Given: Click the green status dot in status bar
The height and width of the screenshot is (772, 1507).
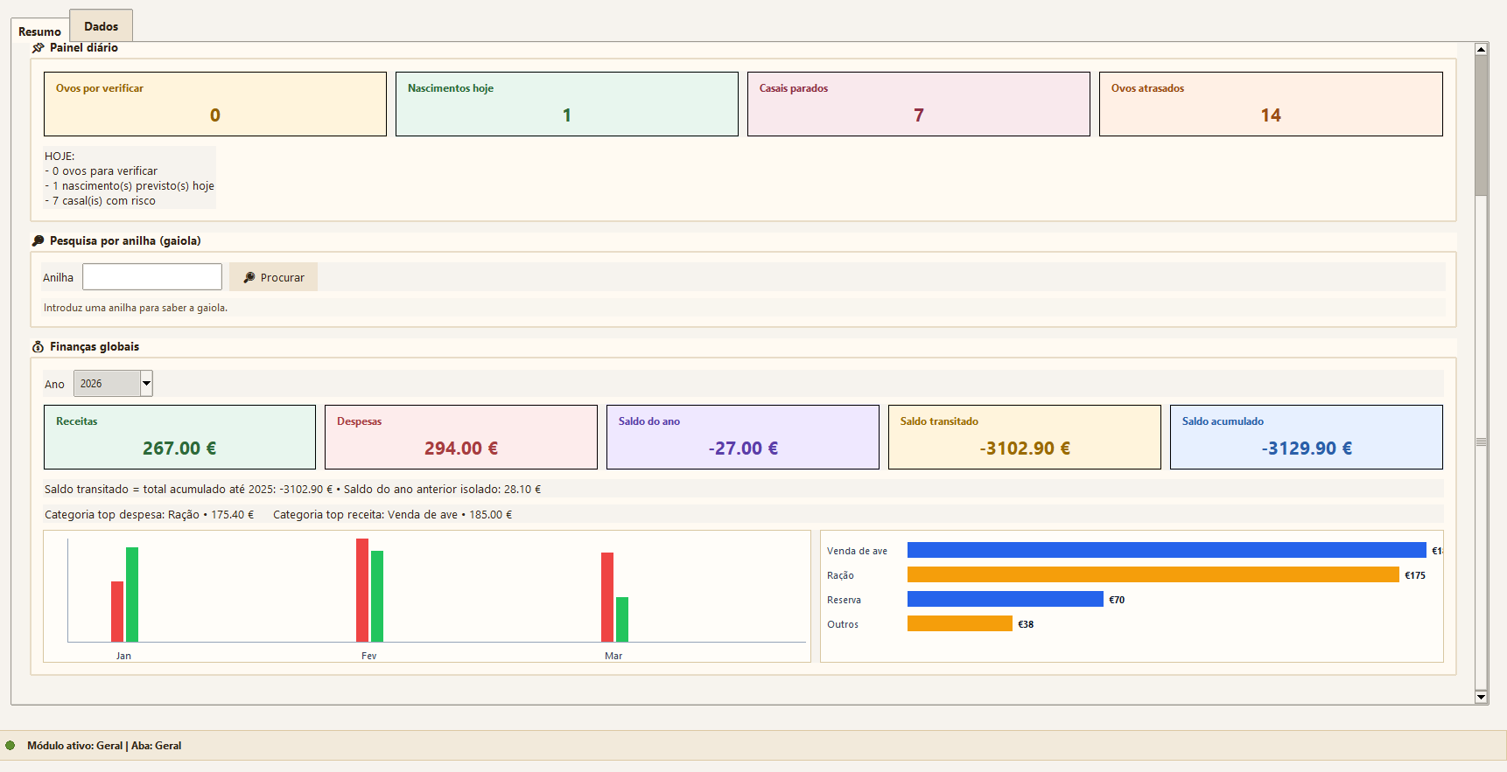Looking at the screenshot, I should coord(11,746).
